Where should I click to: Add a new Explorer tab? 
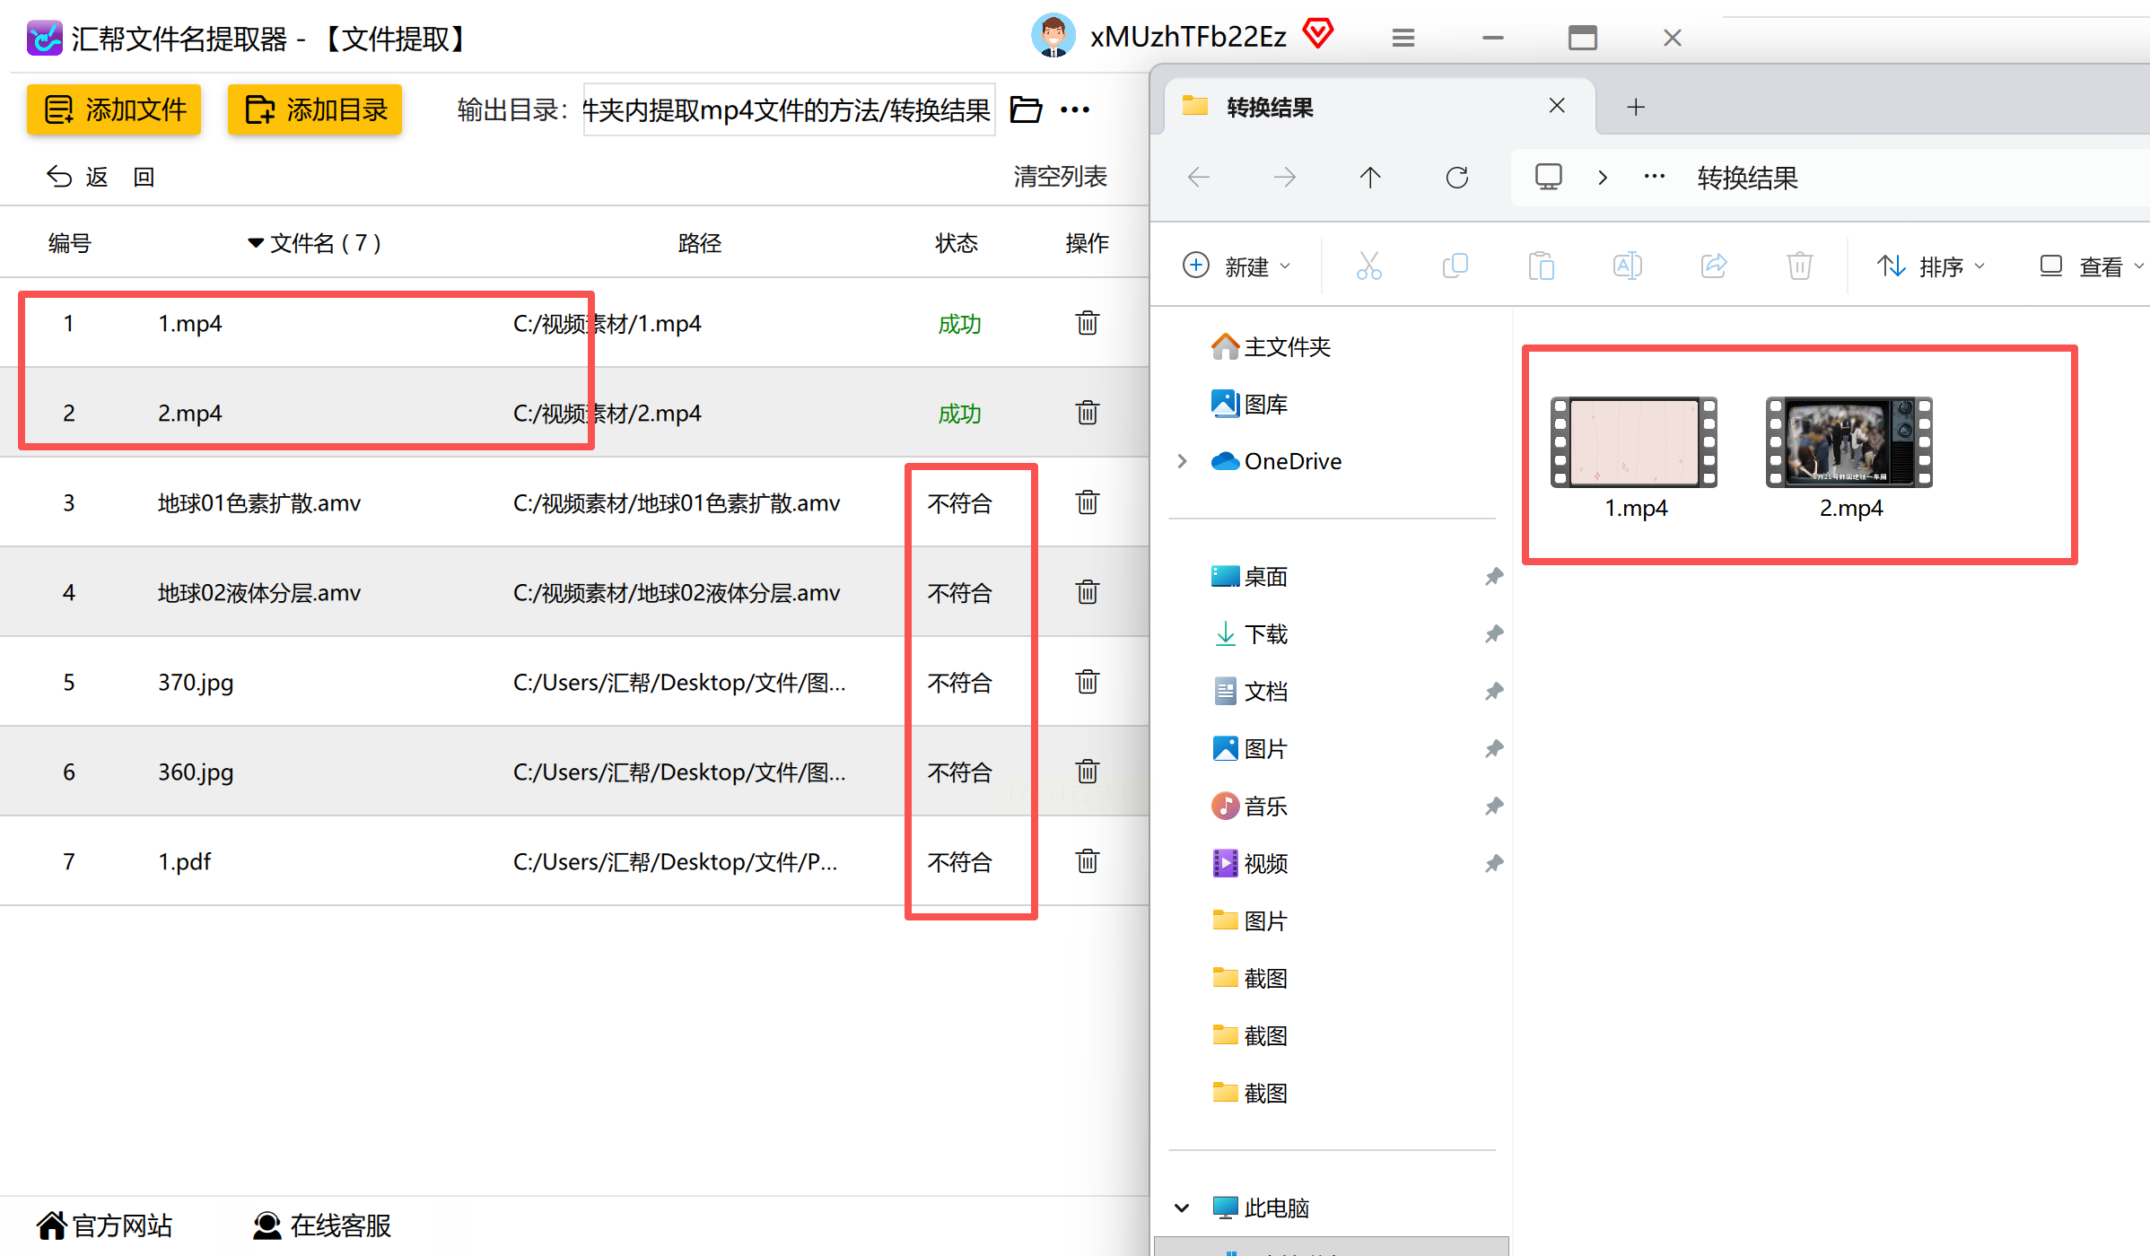[1635, 108]
